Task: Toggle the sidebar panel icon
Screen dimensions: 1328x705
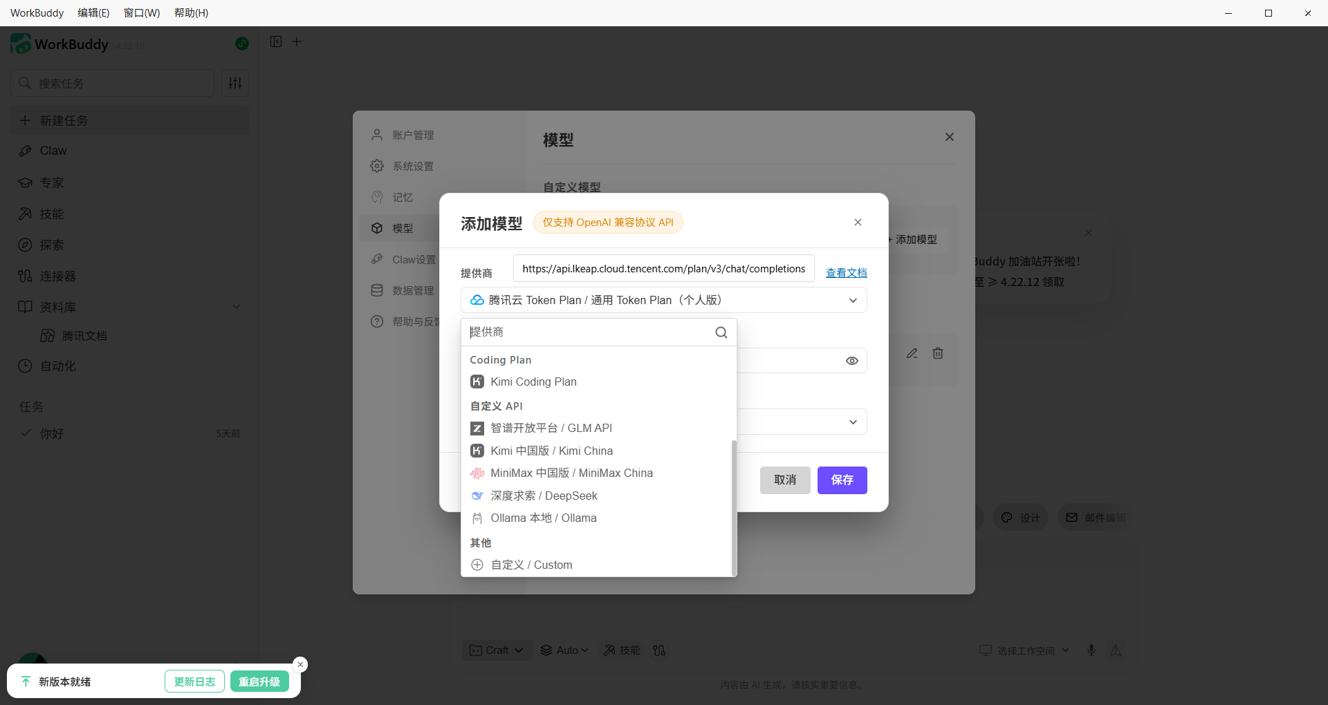Action: (x=276, y=41)
